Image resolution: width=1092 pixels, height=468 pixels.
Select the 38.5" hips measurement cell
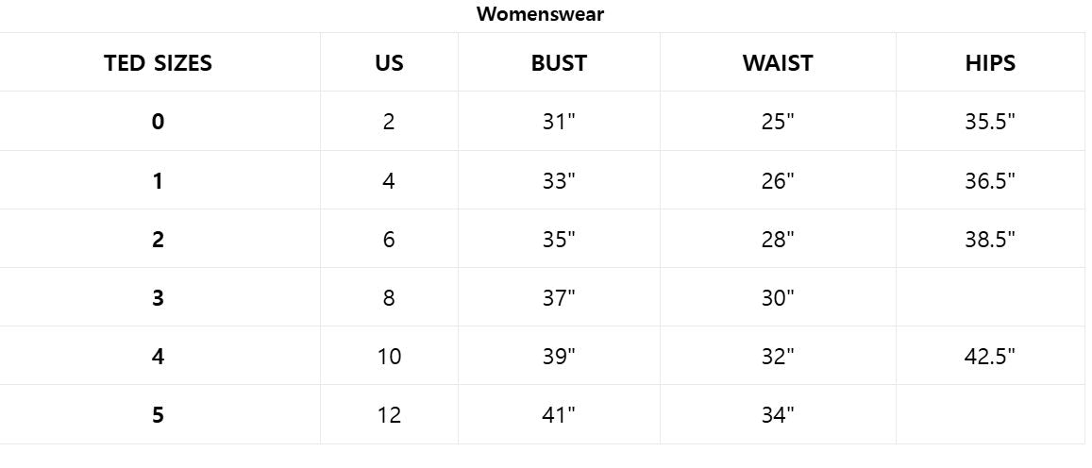990,240
